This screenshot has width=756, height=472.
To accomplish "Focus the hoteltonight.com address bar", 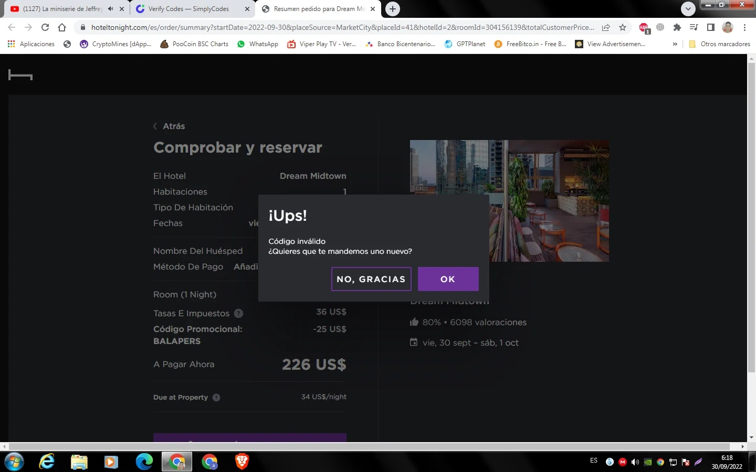I will [342, 27].
